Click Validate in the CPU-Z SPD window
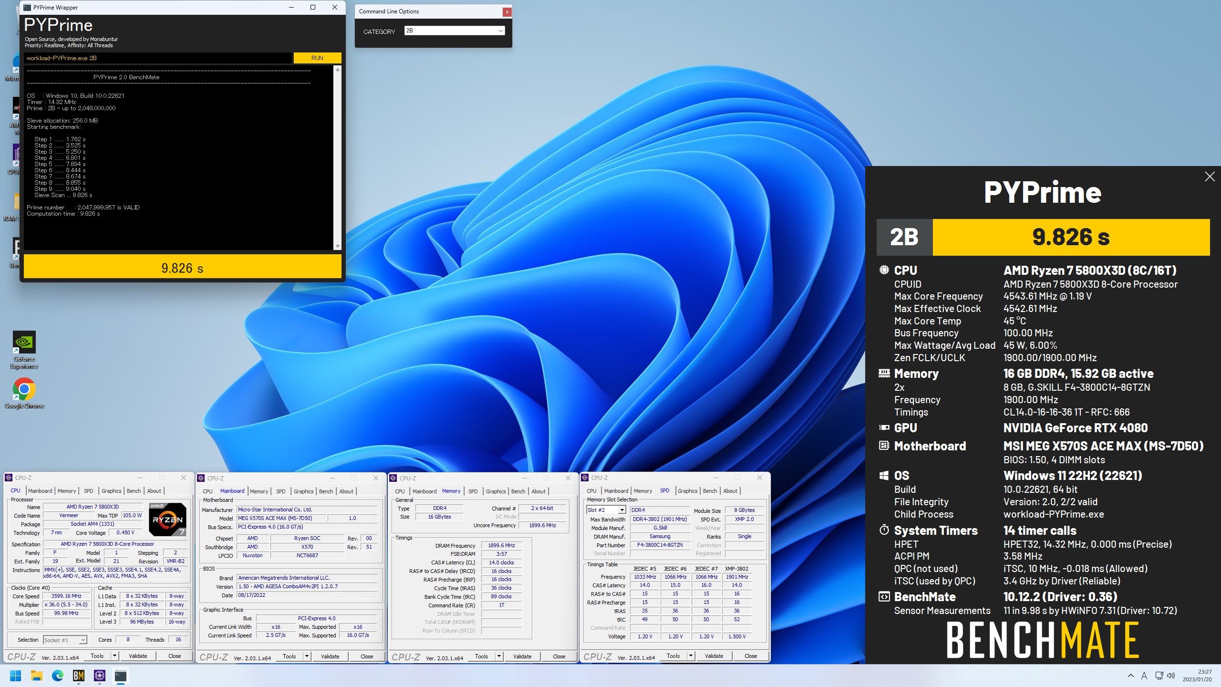Screen dimensions: 1221x687 (714, 656)
